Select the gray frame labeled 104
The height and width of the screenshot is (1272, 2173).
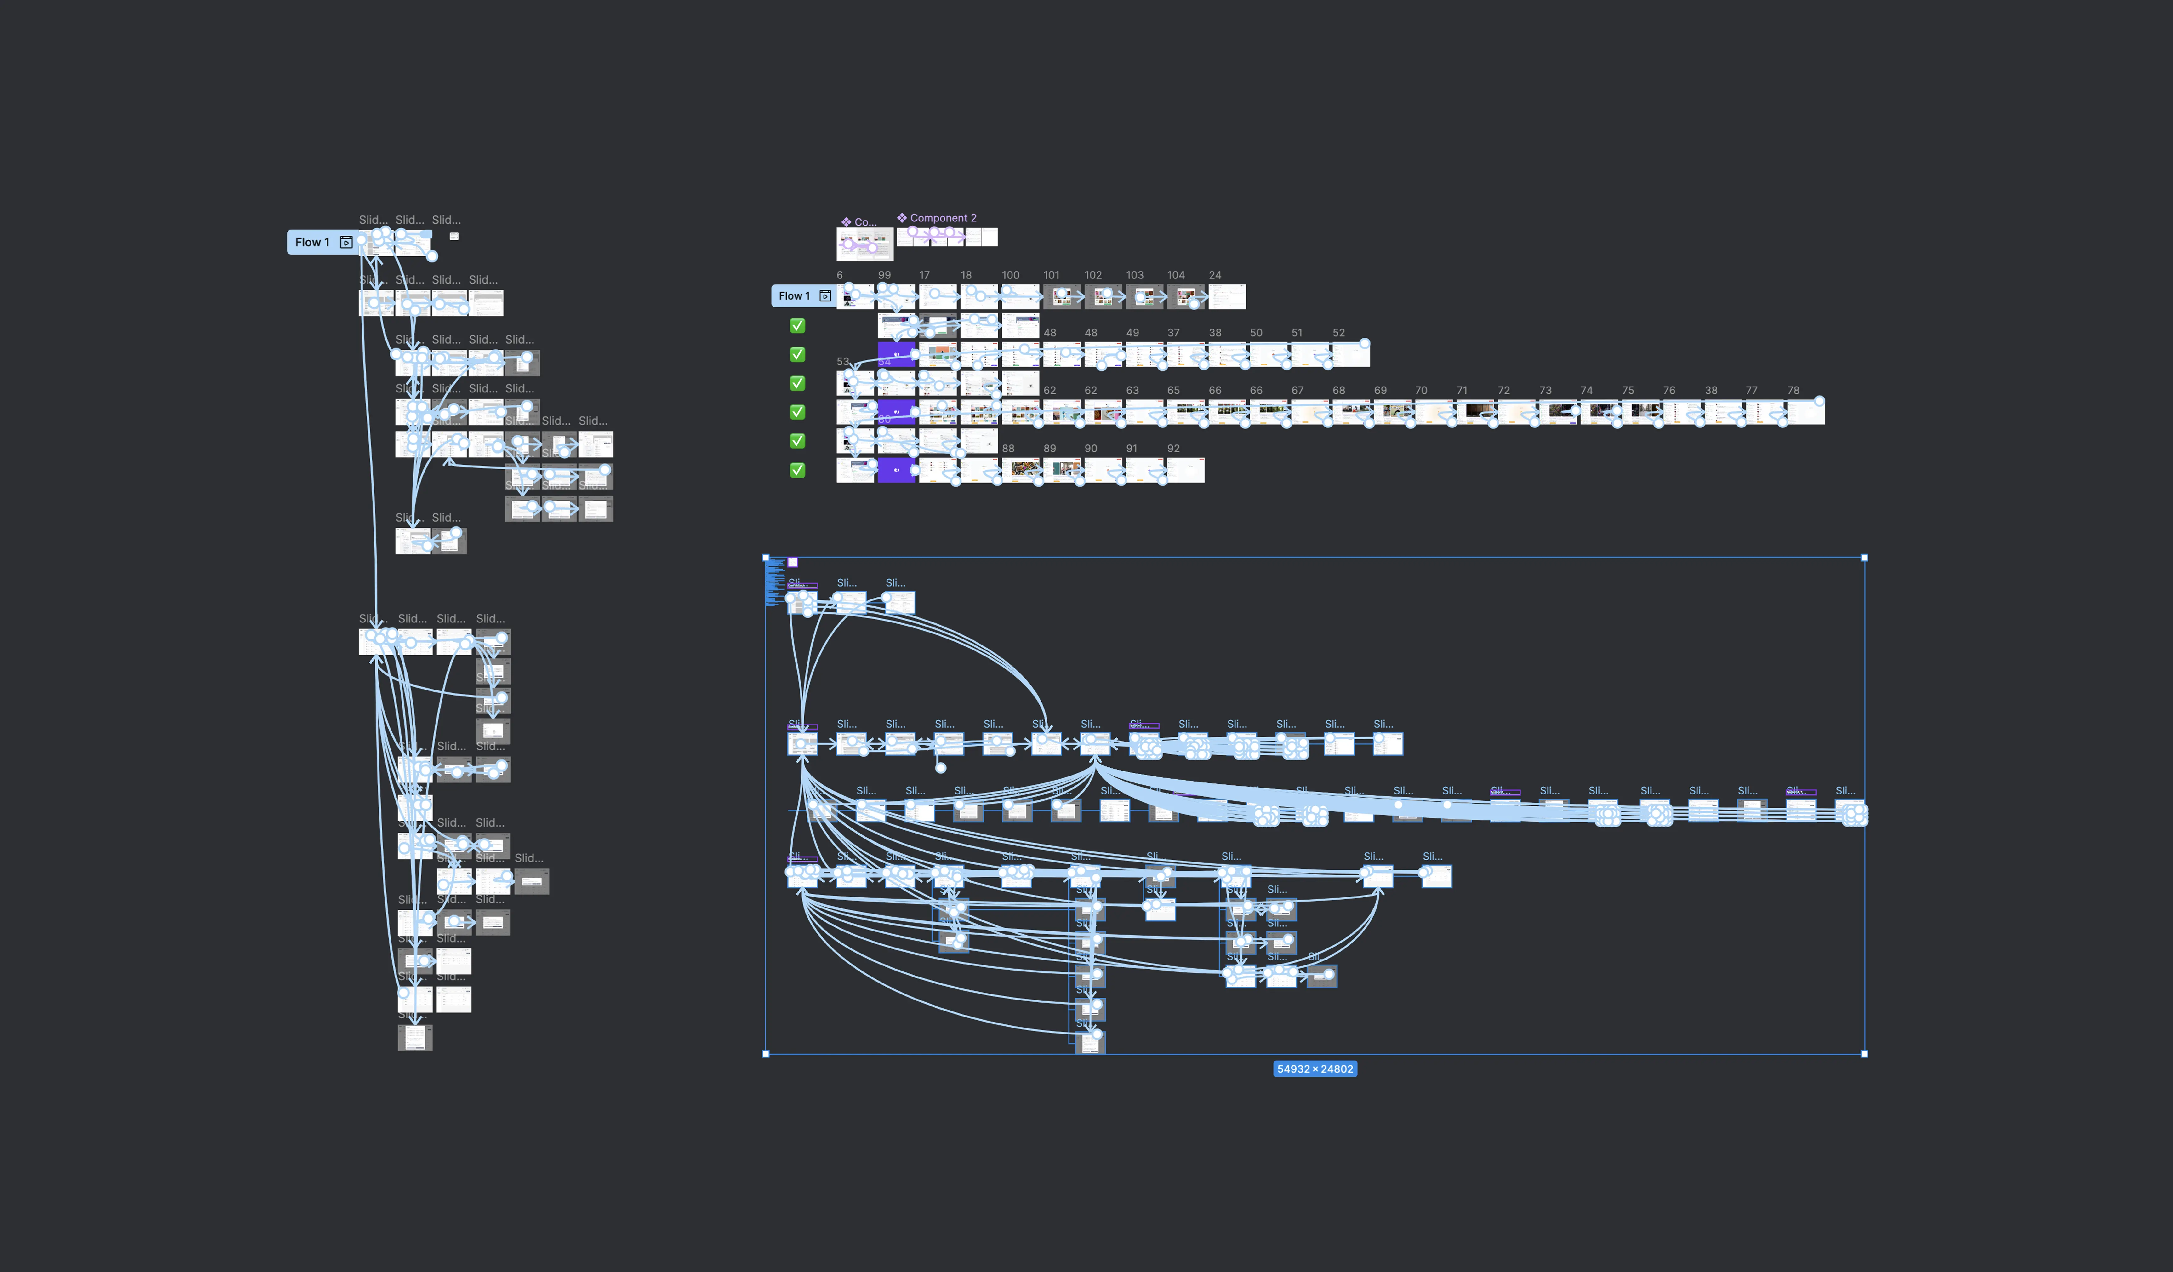(x=1187, y=297)
